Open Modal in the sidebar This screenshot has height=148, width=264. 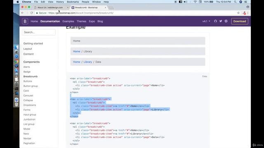point(27,129)
